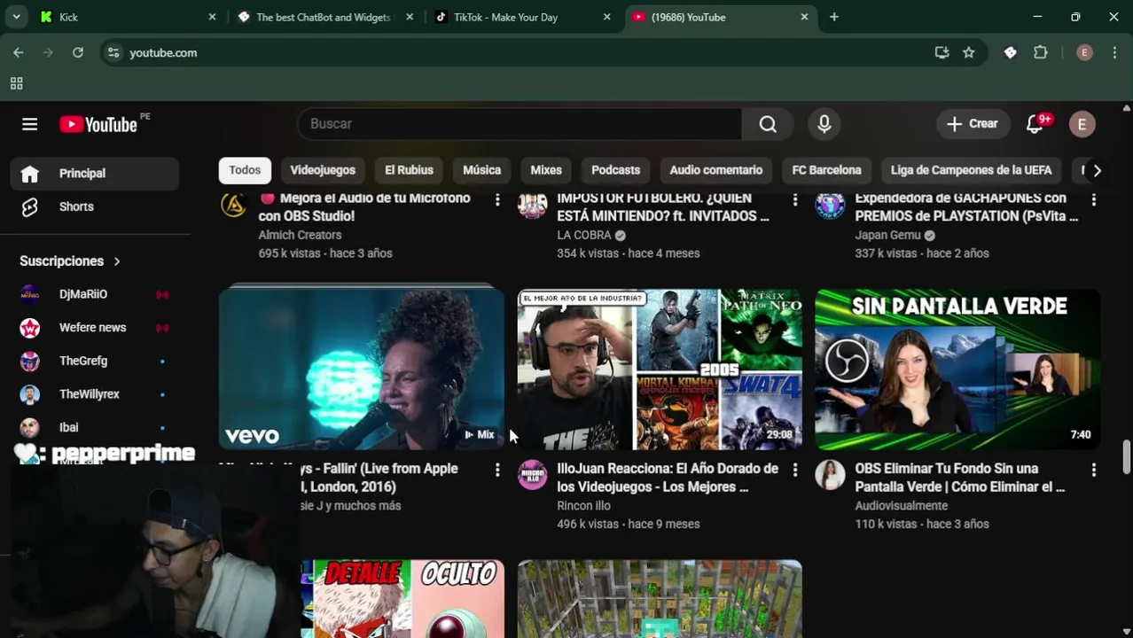Open the Chrome extensions puzzle icon
The width and height of the screenshot is (1133, 638).
[1041, 52]
